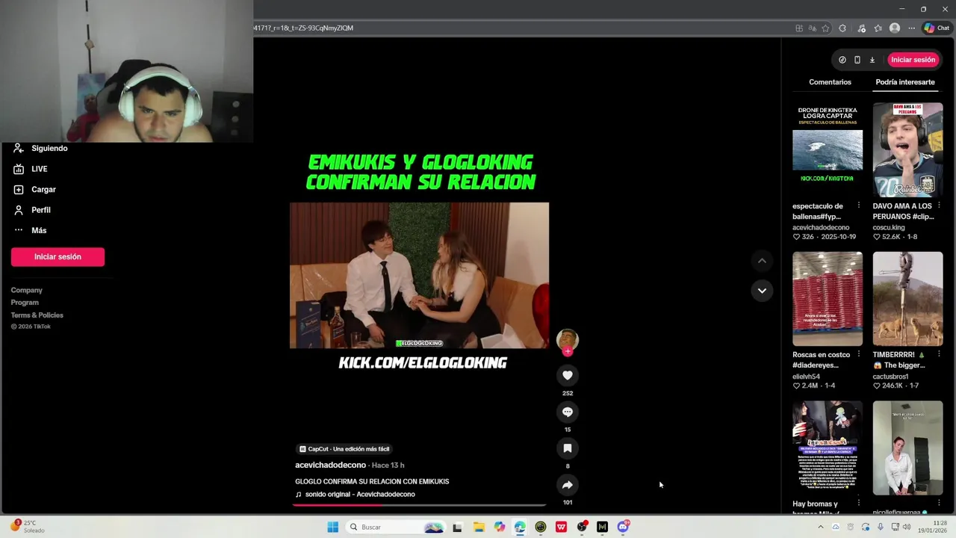Click Iniciar sesión in the top right header
Viewport: 956px width, 538px height.
(x=913, y=60)
